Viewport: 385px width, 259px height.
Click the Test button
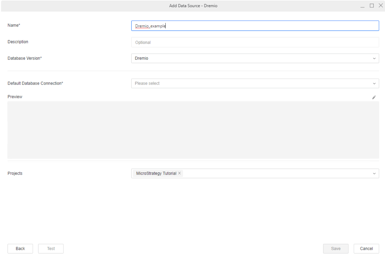(x=51, y=249)
